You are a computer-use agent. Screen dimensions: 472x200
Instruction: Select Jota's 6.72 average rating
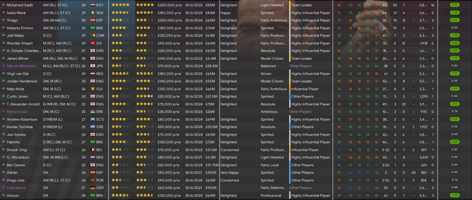click(454, 180)
